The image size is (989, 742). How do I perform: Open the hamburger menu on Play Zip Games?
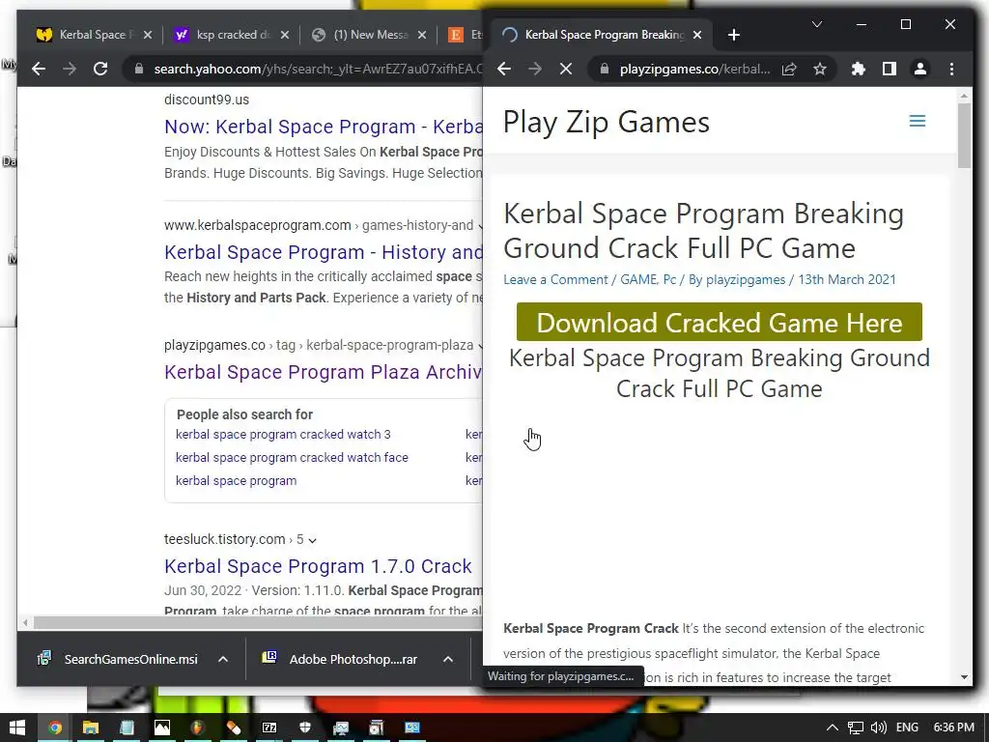tap(918, 121)
